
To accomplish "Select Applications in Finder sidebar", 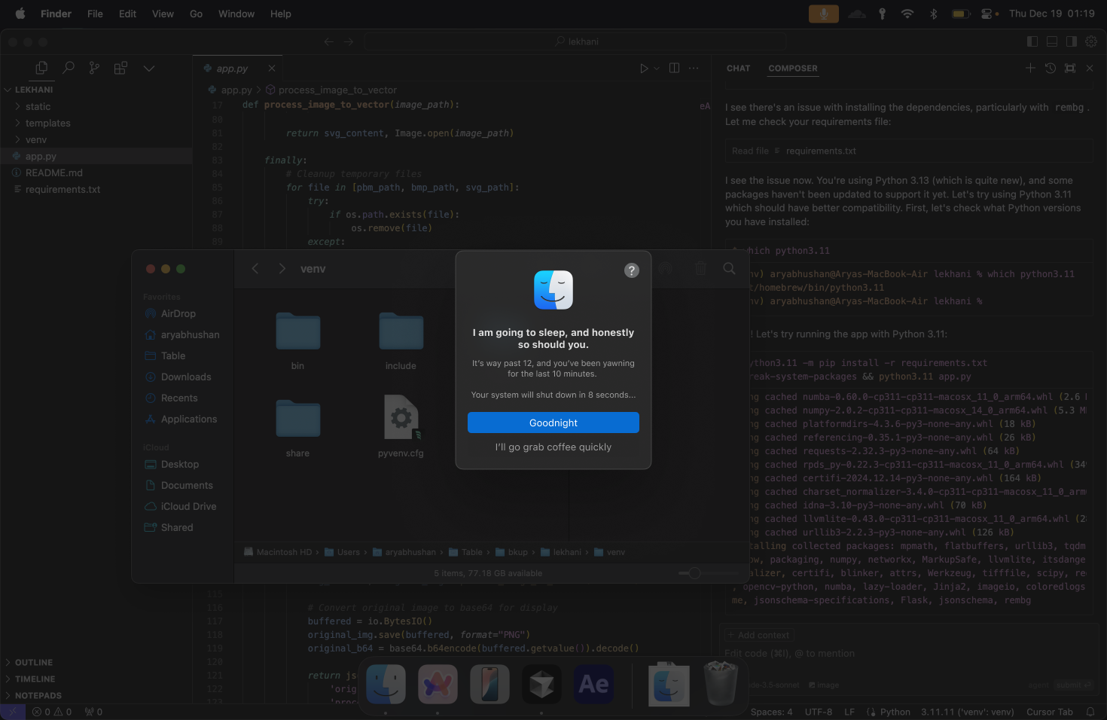I will coord(182,419).
